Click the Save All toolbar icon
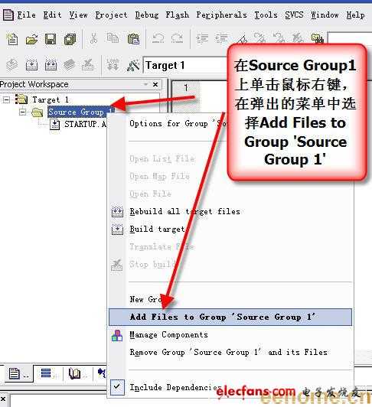The image size is (372, 407). pos(70,40)
